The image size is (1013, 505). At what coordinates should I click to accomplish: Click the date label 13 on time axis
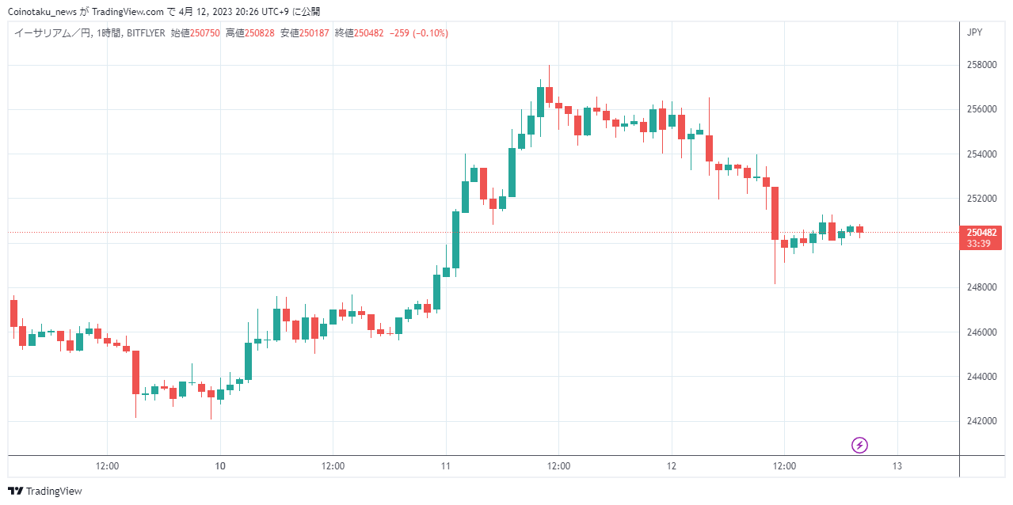click(897, 466)
